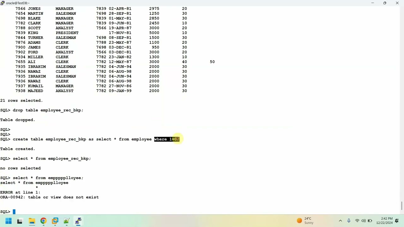Click the name JAMES in the results
The image size is (404, 227).
34,47
